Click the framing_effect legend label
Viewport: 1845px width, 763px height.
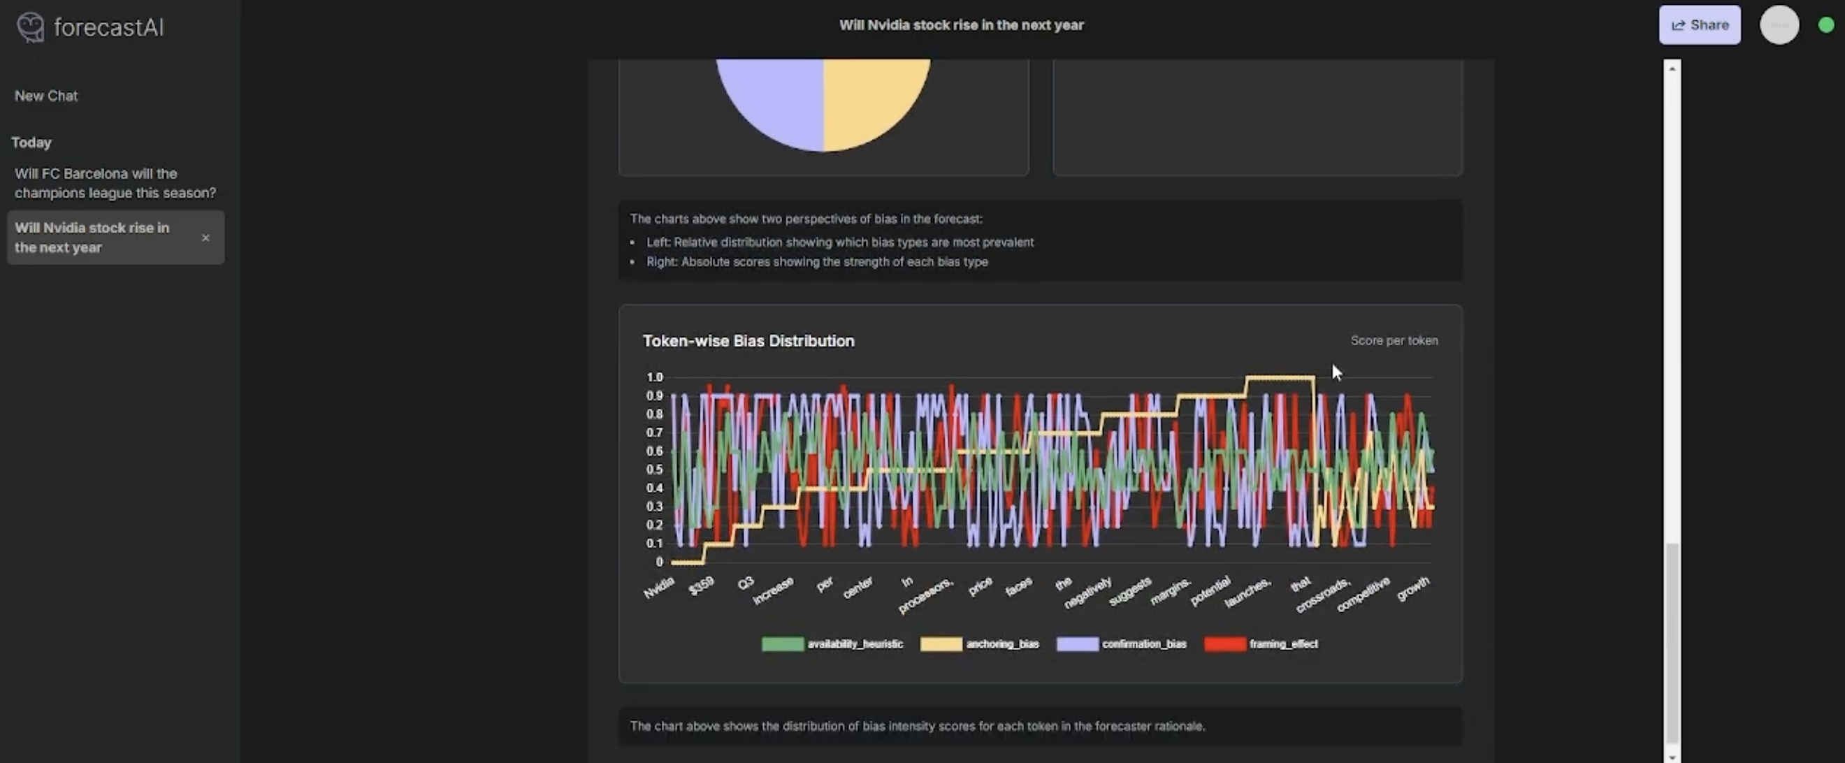click(1284, 644)
